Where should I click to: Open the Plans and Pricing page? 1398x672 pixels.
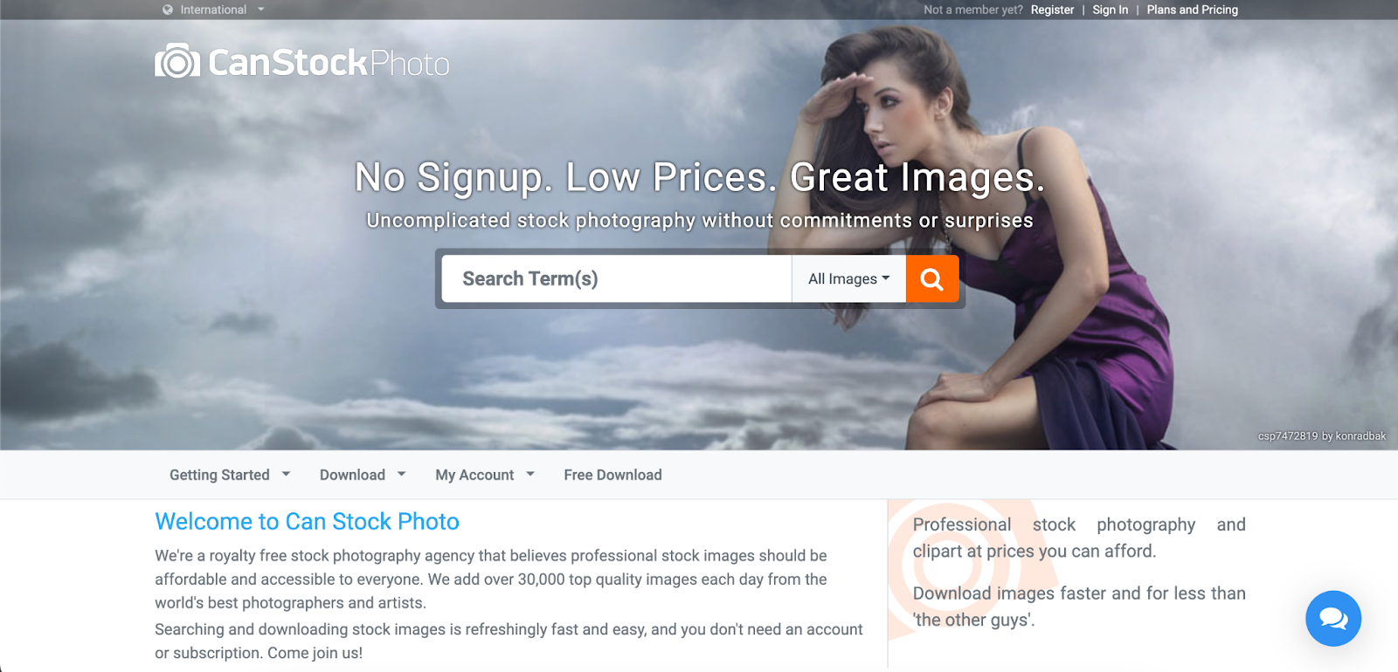(x=1192, y=10)
